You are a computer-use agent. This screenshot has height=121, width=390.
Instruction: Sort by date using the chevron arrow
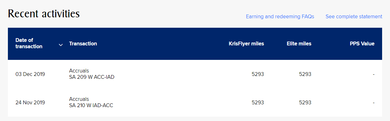click(61, 45)
